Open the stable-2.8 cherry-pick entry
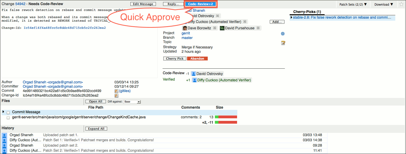Image resolution: width=406 pixels, height=154 pixels. (x=342, y=17)
